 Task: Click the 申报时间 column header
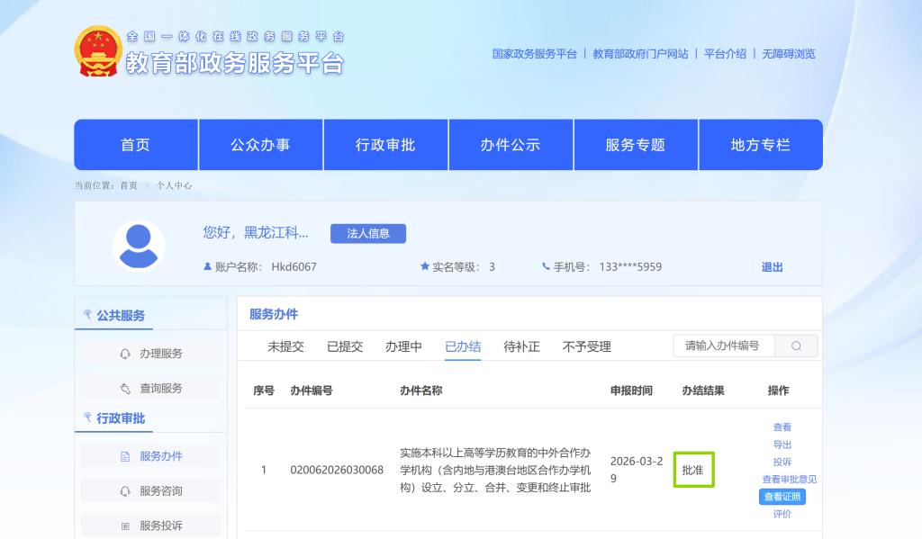coord(631,391)
